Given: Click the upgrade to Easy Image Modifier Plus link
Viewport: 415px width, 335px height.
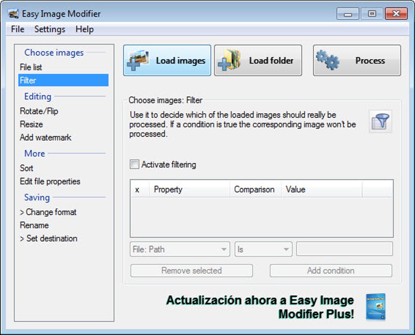Looking at the screenshot, I should click(260, 307).
